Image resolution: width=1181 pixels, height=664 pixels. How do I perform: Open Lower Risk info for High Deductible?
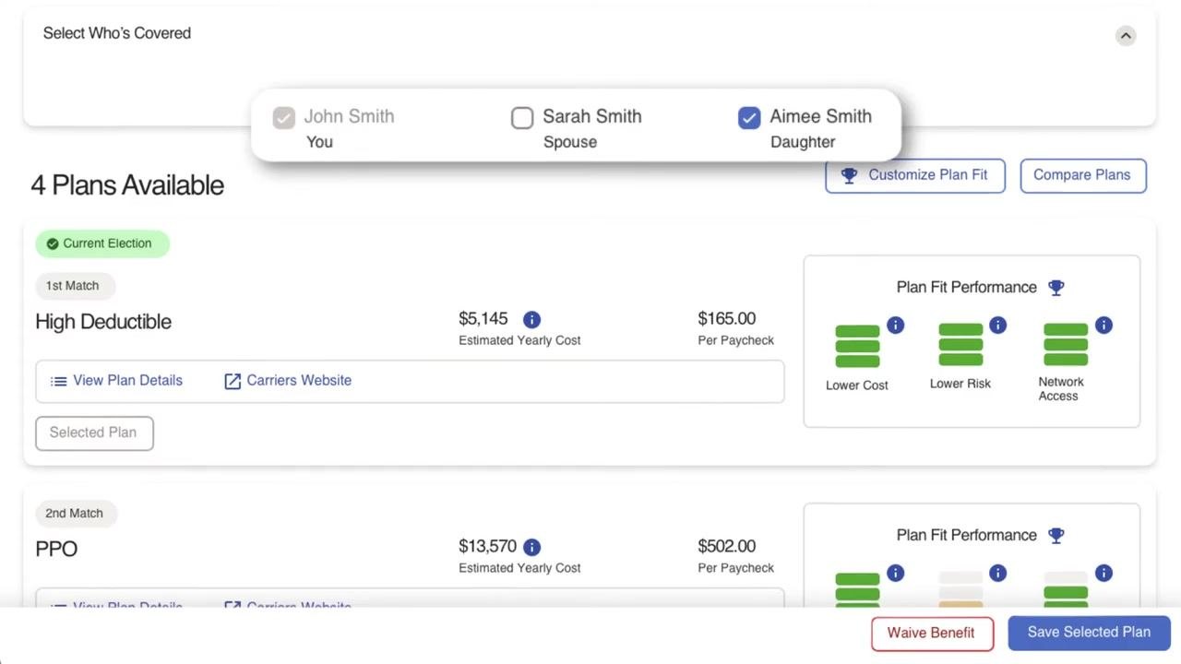997,326
